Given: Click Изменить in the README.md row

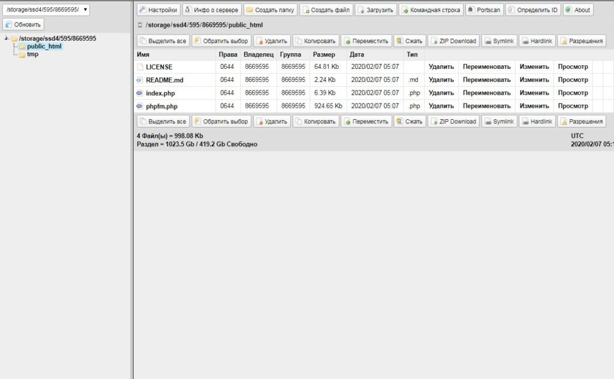Looking at the screenshot, I should click(x=534, y=80).
